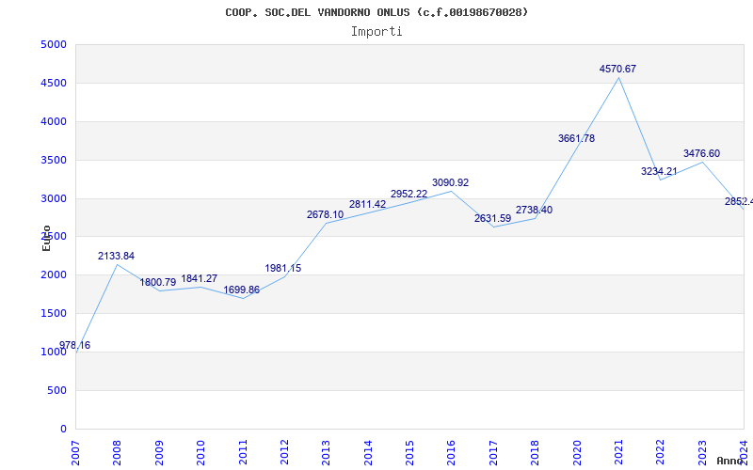The height and width of the screenshot is (470, 753).
Task: Click the 2007 x-axis year label
Action: coord(75,452)
